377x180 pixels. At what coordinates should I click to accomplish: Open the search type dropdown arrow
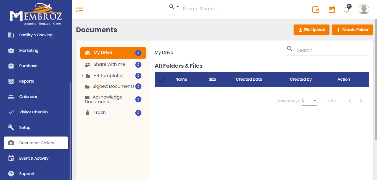point(178,7)
